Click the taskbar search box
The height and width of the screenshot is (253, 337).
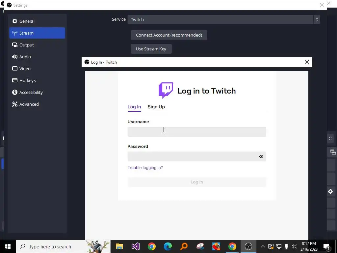63,246
